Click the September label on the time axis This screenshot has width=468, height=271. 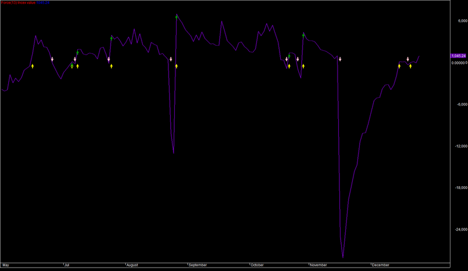198,265
